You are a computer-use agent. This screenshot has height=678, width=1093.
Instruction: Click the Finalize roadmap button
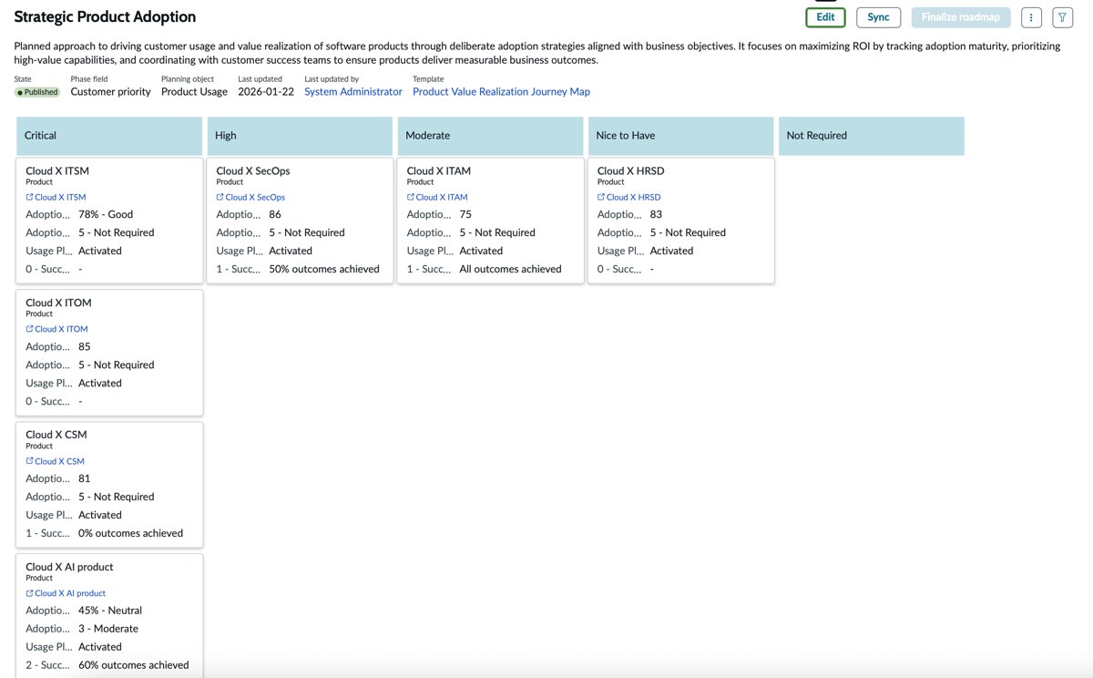960,17
